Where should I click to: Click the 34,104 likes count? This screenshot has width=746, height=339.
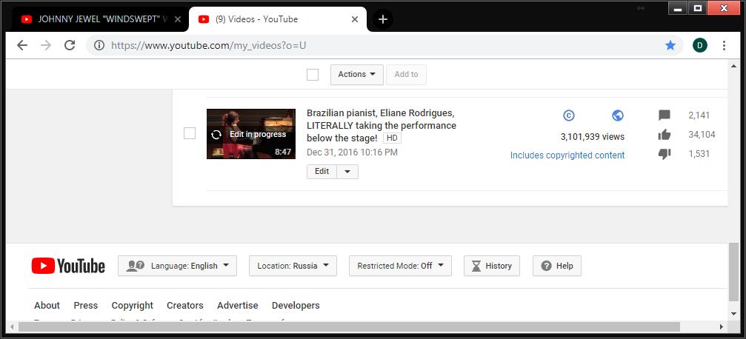tap(702, 135)
